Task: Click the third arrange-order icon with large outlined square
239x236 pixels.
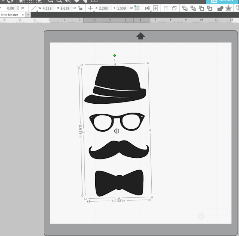Action: [x=201, y=8]
